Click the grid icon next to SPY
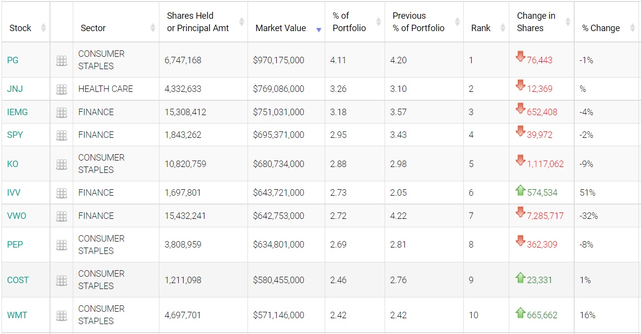The image size is (641, 334). pyautogui.click(x=61, y=135)
